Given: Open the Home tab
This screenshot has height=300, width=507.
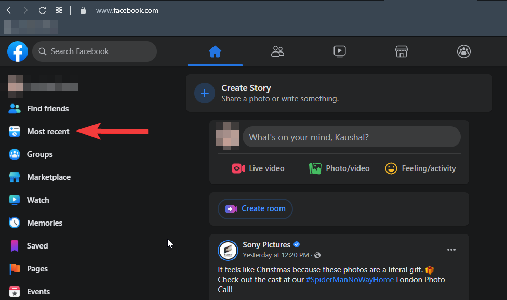Looking at the screenshot, I should coord(215,51).
